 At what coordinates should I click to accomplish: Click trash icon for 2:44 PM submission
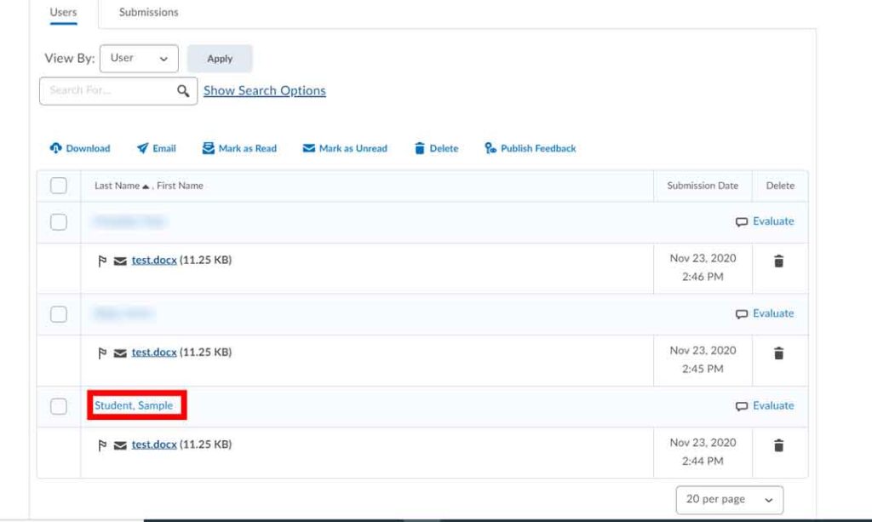(x=778, y=445)
